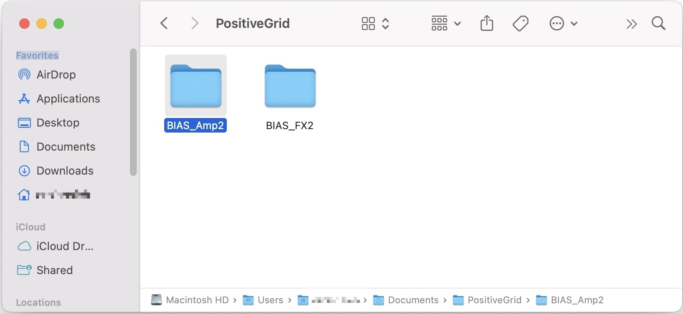Open the Edit Tags tool
This screenshot has height=314, width=683.
click(520, 23)
